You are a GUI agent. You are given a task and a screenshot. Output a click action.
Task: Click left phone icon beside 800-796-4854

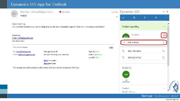(123, 51)
